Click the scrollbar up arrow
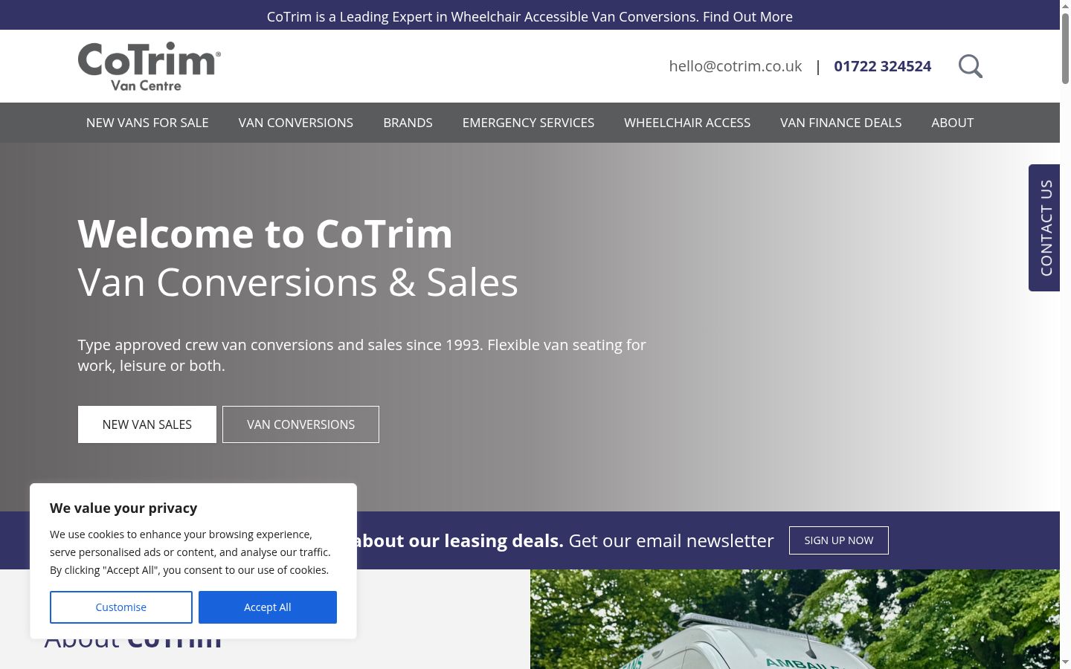Viewport: 1071px width, 669px height. point(1065,5)
